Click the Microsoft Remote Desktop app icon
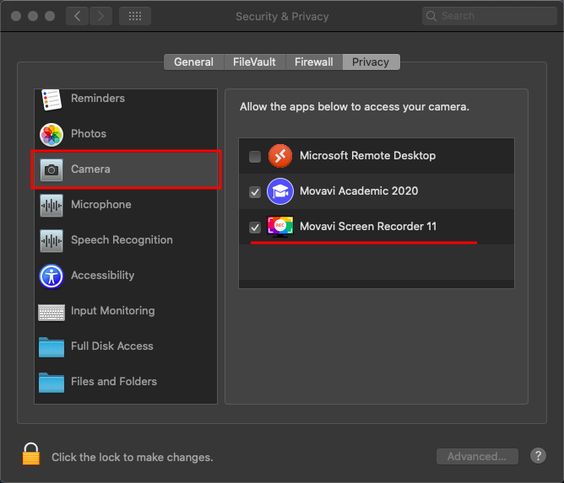 point(280,156)
